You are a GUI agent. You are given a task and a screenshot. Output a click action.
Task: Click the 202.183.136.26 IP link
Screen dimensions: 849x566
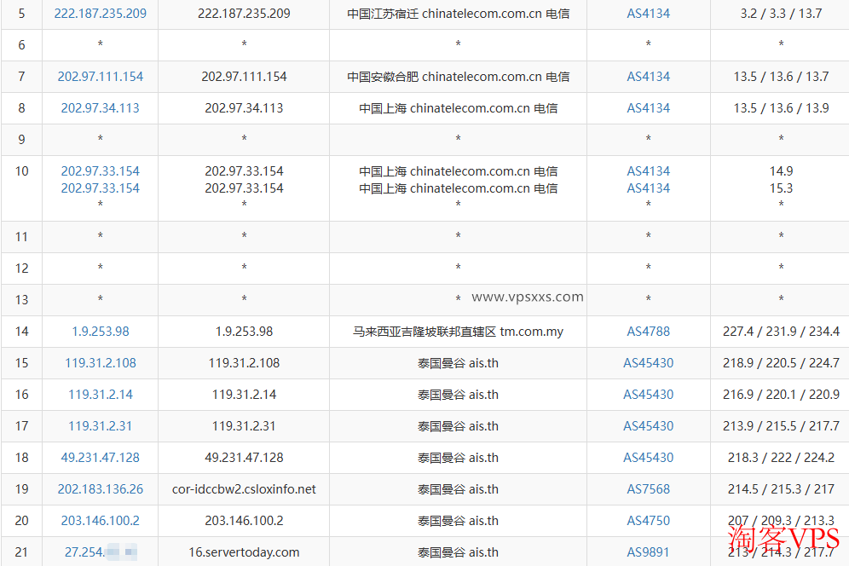pyautogui.click(x=100, y=489)
